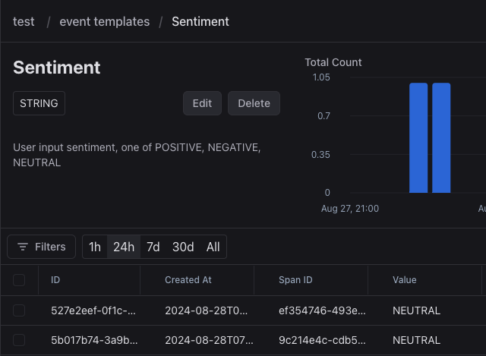The width and height of the screenshot is (486, 356).
Task: Click the Created At column header
Action: click(188, 280)
